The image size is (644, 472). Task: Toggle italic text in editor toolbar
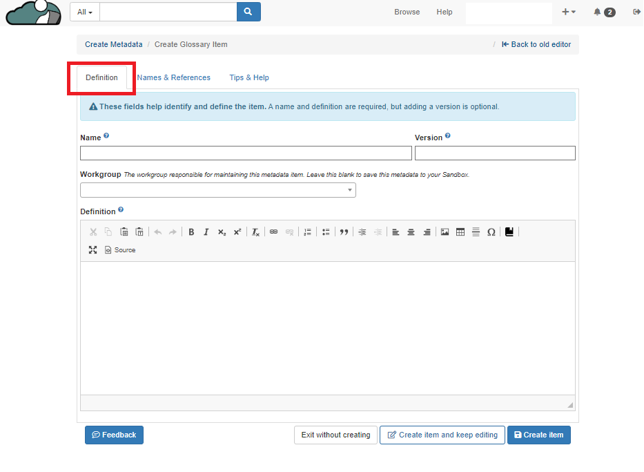coord(206,232)
